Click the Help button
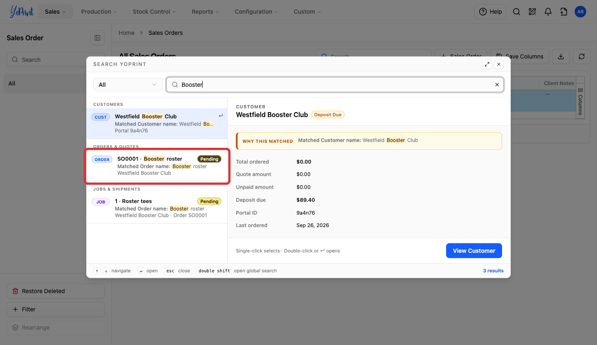Screen dimensions: 597x345 [x=490, y=12]
